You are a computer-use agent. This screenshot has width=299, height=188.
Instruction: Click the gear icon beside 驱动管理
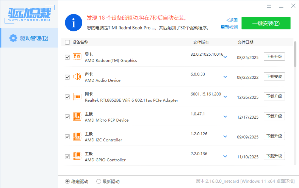pos(13,38)
